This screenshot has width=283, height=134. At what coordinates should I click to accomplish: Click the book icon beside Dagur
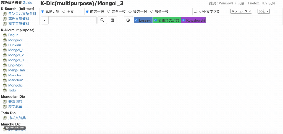click(5, 35)
